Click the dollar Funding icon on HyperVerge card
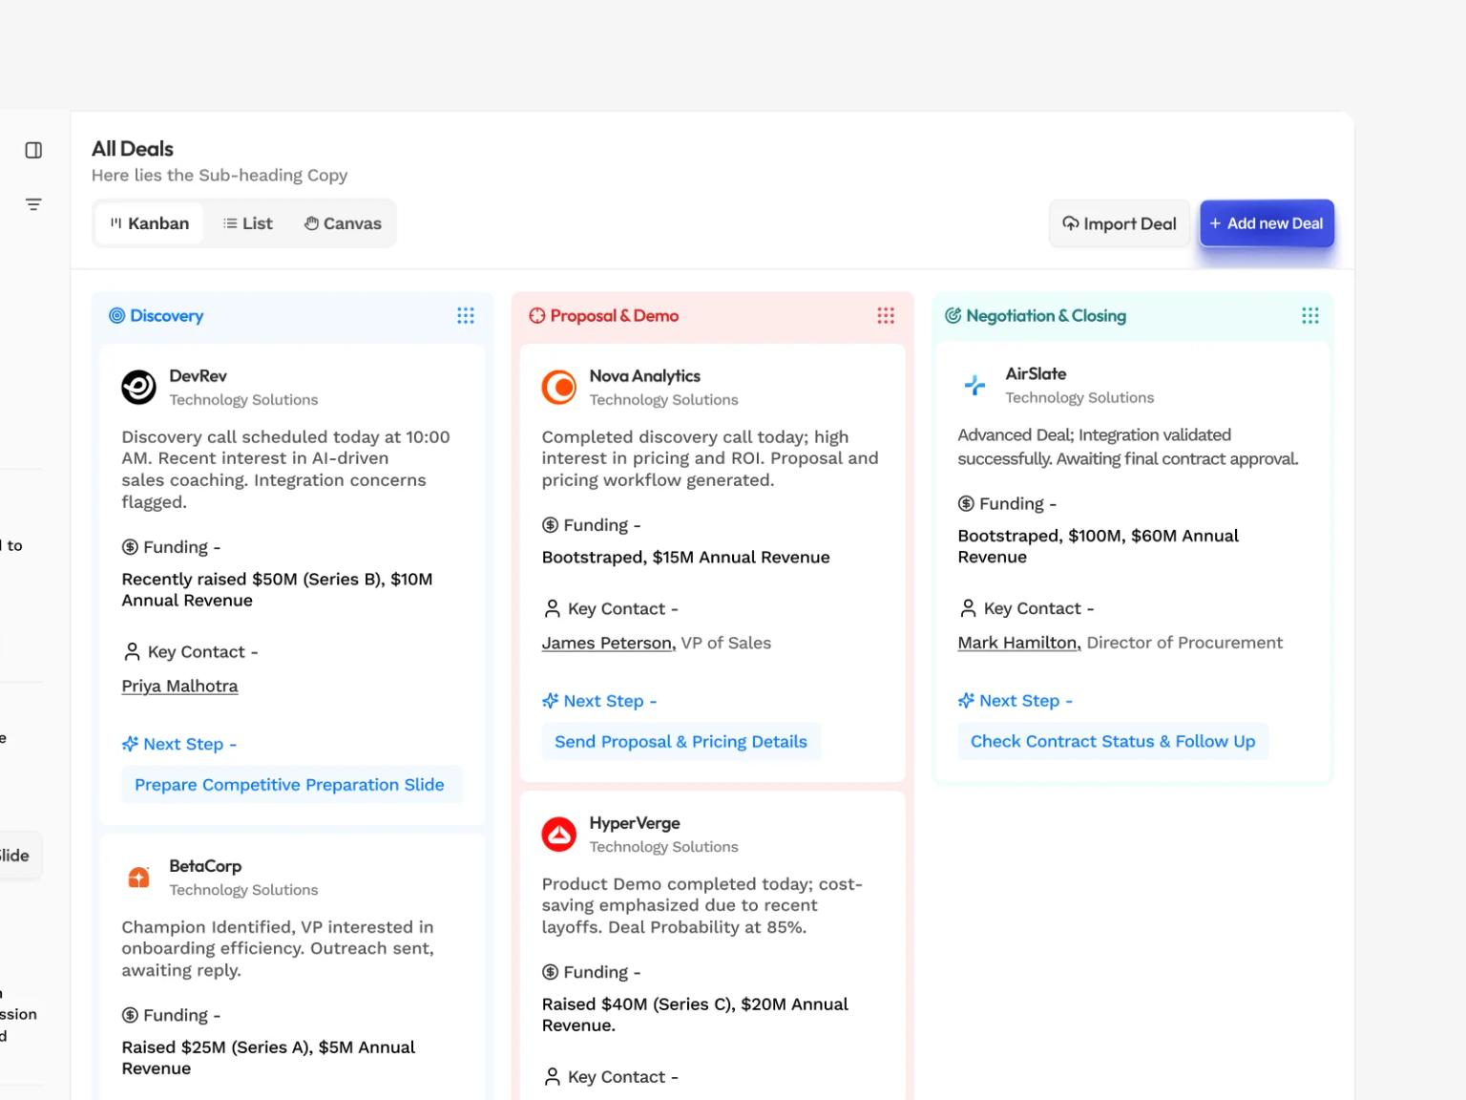This screenshot has height=1100, width=1466. tap(550, 972)
